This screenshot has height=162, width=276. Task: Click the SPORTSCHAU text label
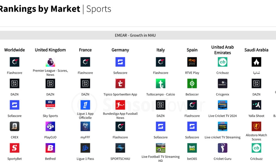pyautogui.click(x=120, y=159)
